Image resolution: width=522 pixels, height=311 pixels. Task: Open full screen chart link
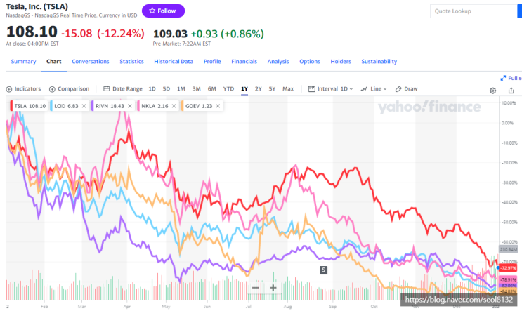pyautogui.click(x=511, y=78)
